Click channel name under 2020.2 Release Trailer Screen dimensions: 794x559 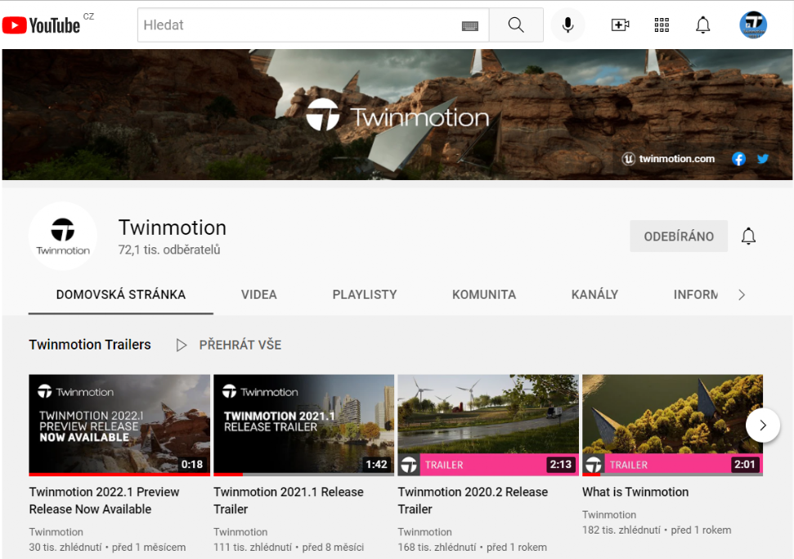[425, 532]
